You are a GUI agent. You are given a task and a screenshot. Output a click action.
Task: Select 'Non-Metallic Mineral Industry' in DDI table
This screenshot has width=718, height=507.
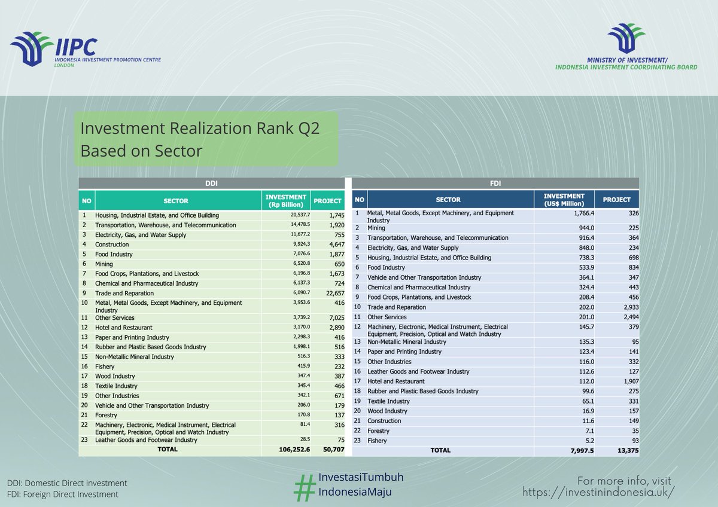point(135,357)
